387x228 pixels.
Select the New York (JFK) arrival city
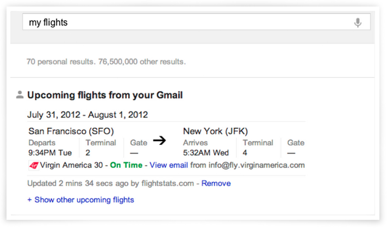(216, 131)
